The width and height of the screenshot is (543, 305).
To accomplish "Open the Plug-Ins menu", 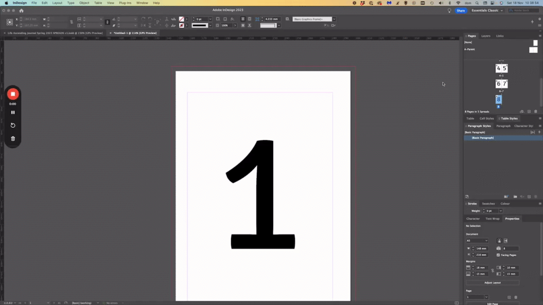I will pos(125,3).
